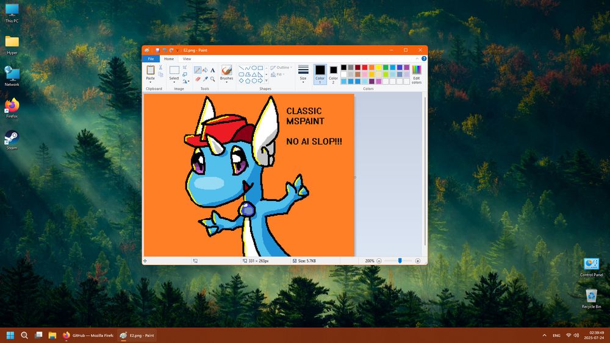Open Customize Quick Access Toolbar dropdown

(x=178, y=51)
